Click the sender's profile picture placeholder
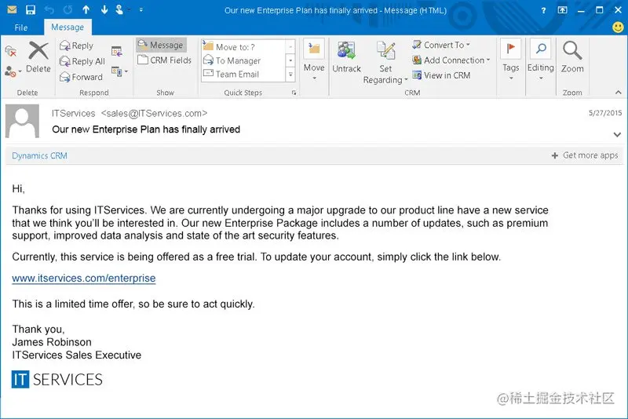Screen dimensions: 628x419 pyautogui.click(x=23, y=122)
